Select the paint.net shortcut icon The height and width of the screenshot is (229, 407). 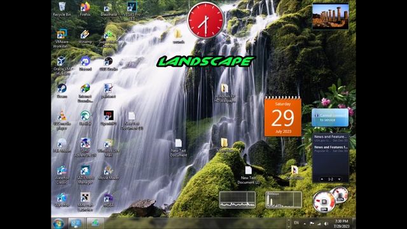[109, 91]
